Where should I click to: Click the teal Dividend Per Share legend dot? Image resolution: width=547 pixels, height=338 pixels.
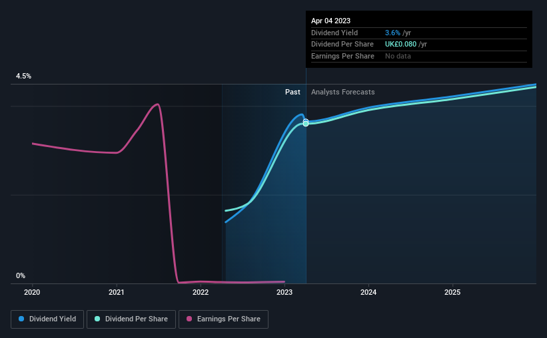click(97, 319)
